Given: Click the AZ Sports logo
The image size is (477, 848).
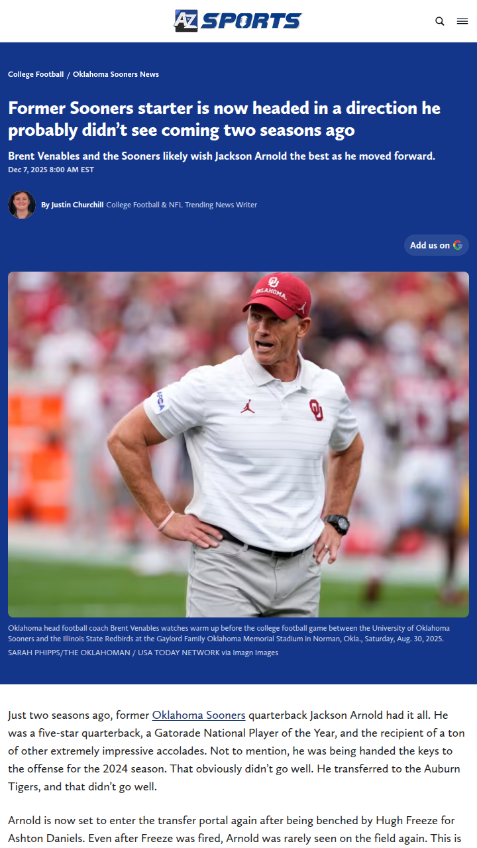Looking at the screenshot, I should click(x=238, y=21).
